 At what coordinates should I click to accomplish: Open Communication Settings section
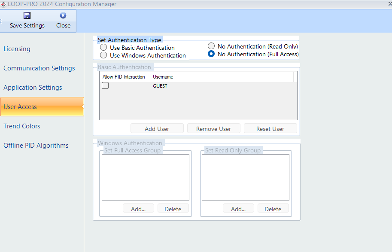pos(39,68)
